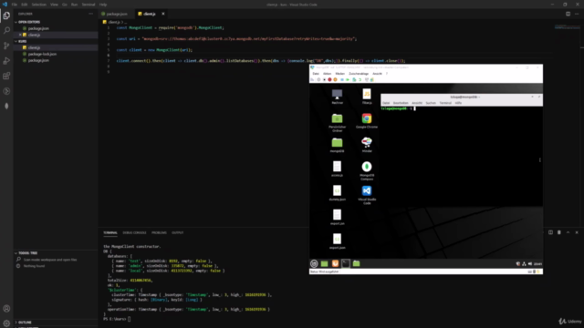Open the Accounts icon in activity bar
584x328 pixels.
6,308
